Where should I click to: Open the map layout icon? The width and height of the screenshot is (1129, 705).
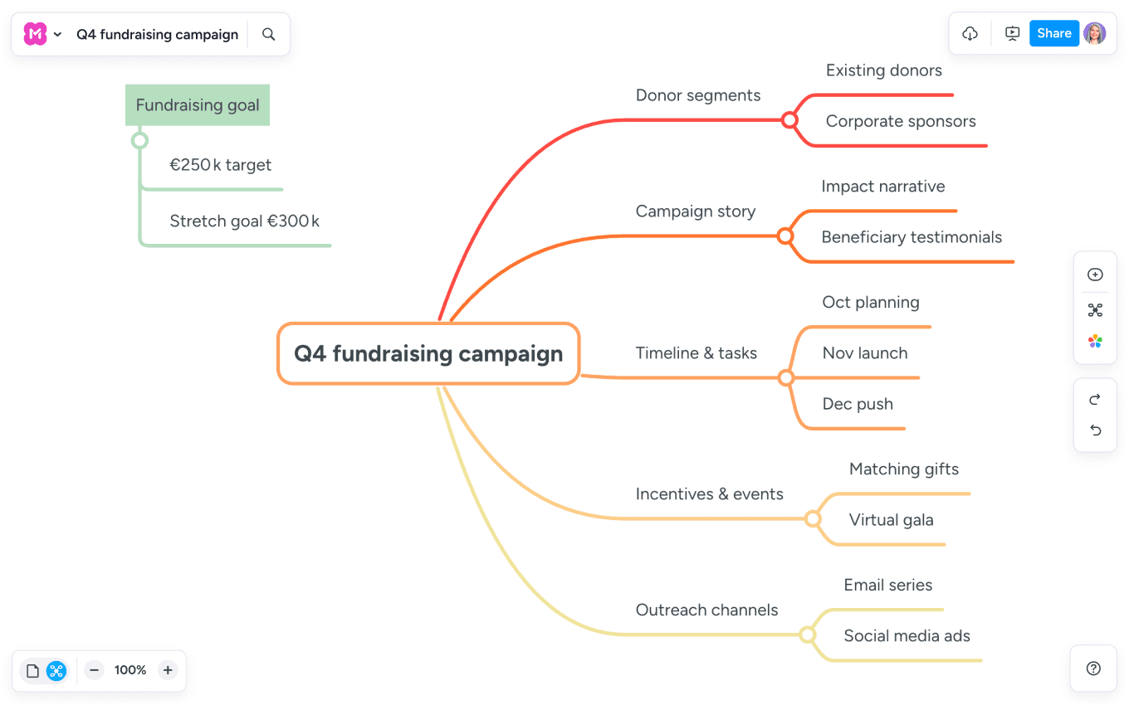[1095, 310]
